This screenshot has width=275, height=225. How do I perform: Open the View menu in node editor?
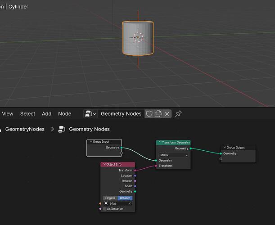(8, 114)
